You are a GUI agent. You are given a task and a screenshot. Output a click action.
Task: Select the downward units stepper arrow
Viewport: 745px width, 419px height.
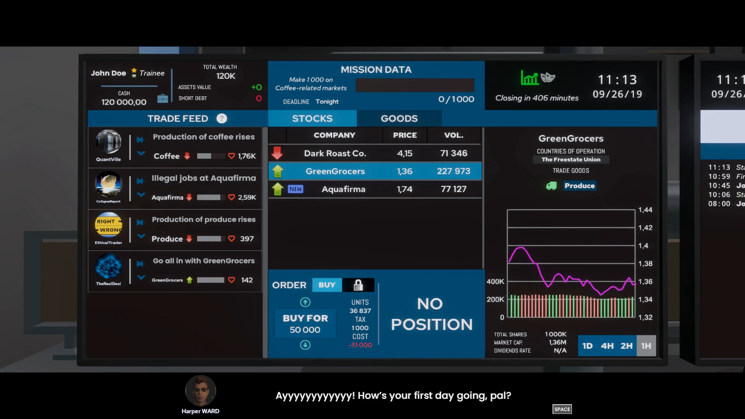[x=305, y=344]
